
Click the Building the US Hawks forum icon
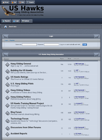[x=7, y=71]
